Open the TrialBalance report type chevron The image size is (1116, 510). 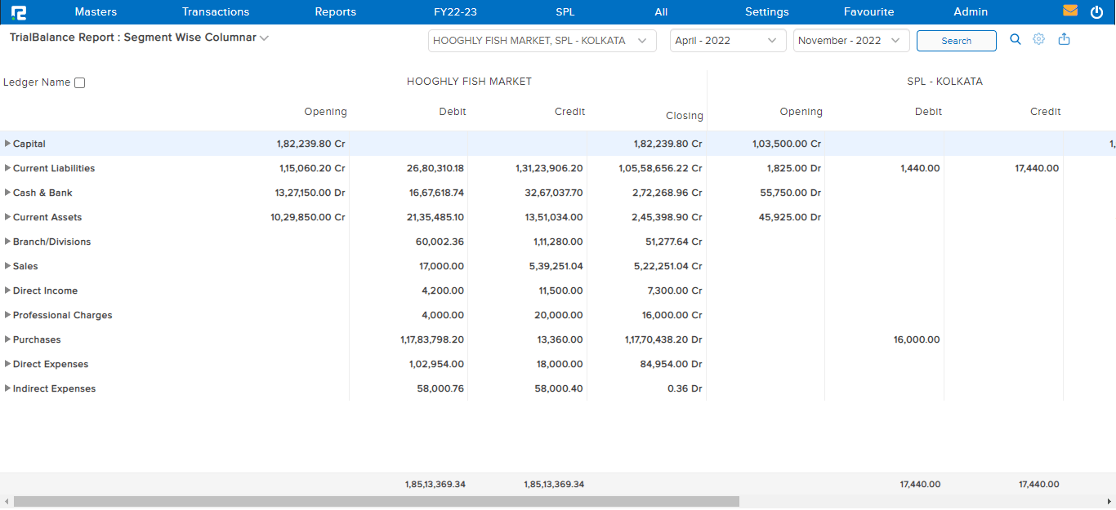click(x=264, y=38)
